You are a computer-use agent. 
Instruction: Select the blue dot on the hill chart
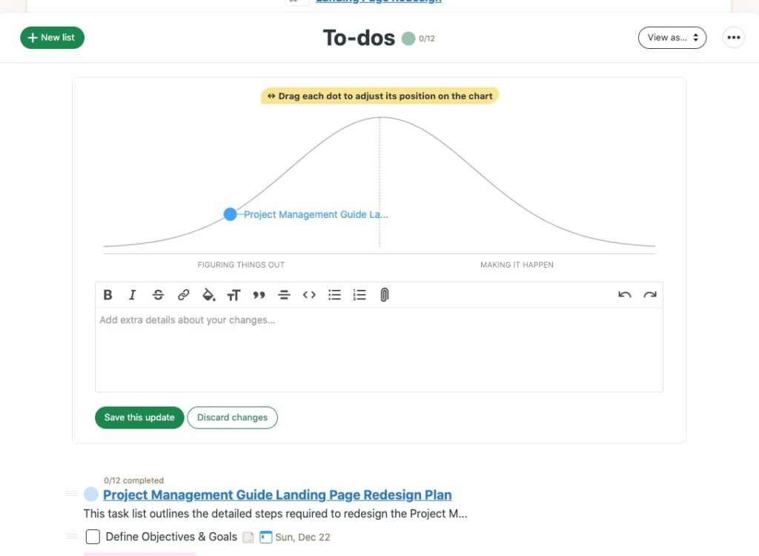[x=230, y=214]
